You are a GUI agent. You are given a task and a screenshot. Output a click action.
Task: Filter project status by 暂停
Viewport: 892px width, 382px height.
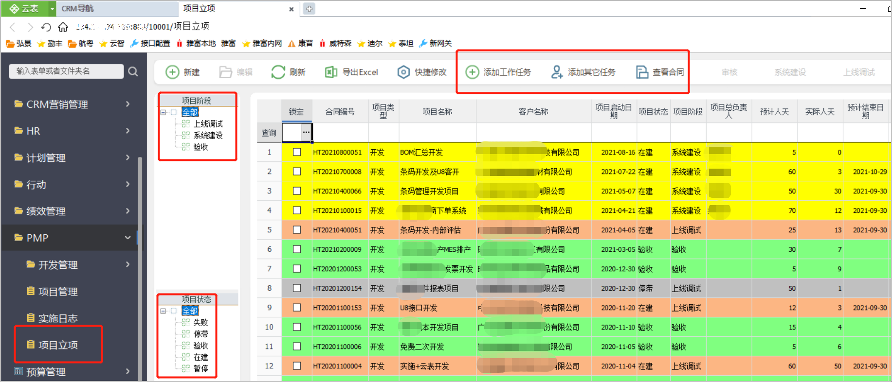pyautogui.click(x=200, y=369)
